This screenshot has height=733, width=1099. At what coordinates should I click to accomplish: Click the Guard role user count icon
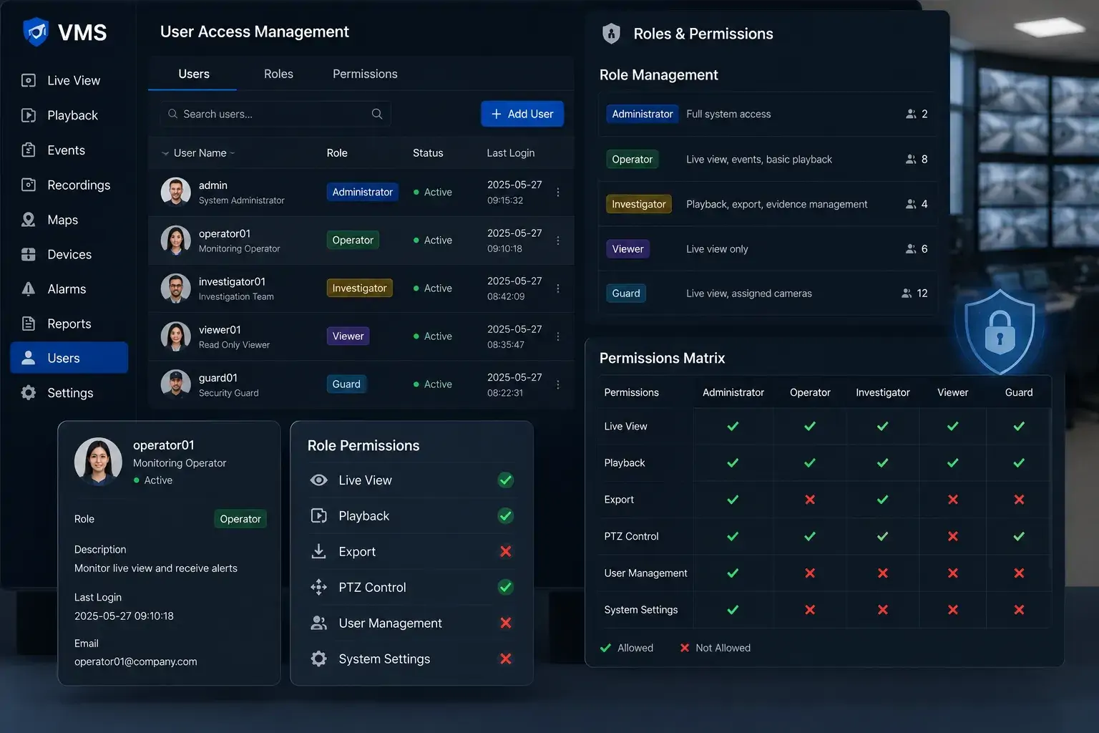[907, 293]
